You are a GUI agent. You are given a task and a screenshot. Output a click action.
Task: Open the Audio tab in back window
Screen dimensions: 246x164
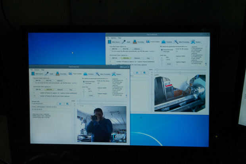(126, 42)
